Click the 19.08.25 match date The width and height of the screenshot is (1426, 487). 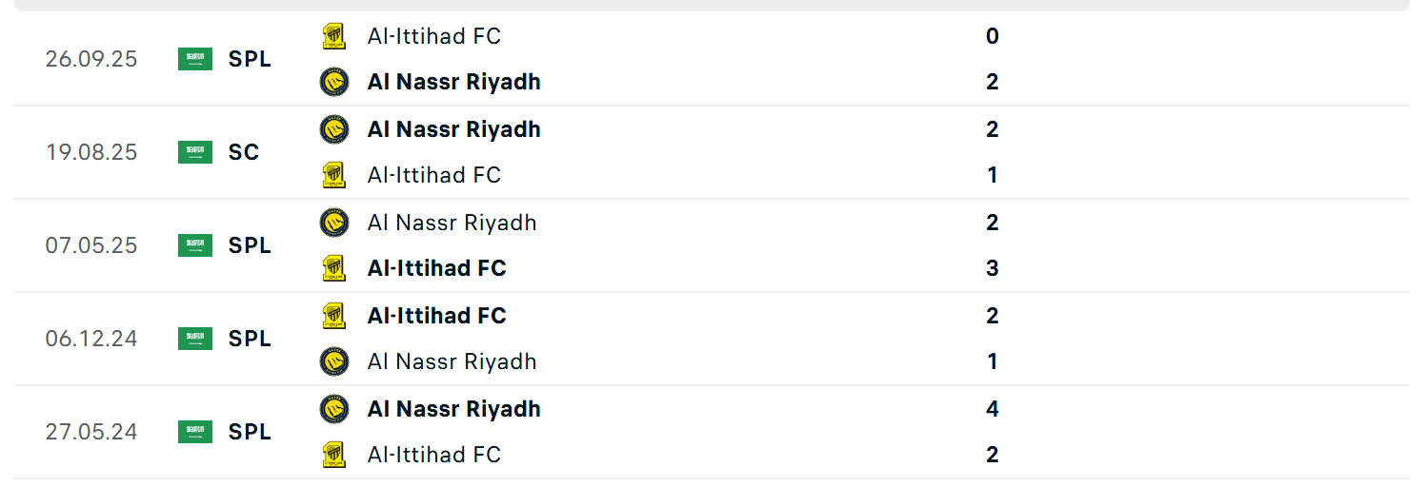click(x=91, y=152)
